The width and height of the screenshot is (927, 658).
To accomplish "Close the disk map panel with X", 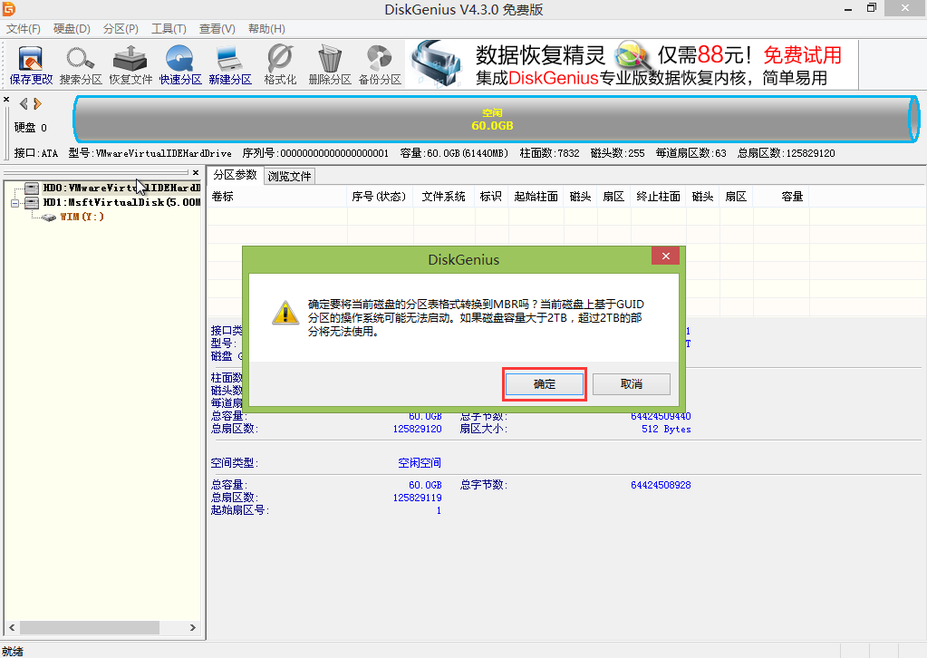I will [6, 100].
